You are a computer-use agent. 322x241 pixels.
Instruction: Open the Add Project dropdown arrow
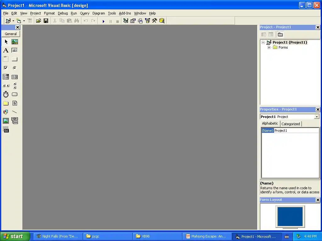13,21
